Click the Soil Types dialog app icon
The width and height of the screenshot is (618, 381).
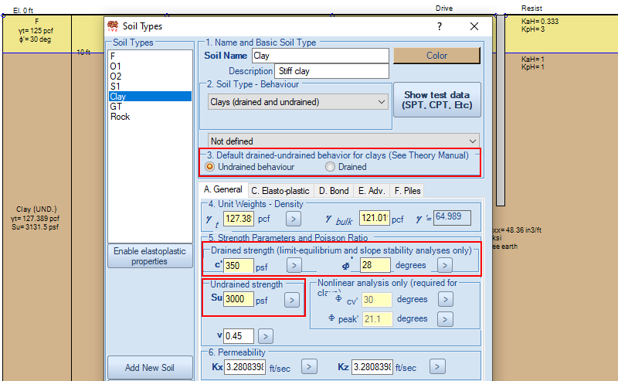[113, 26]
